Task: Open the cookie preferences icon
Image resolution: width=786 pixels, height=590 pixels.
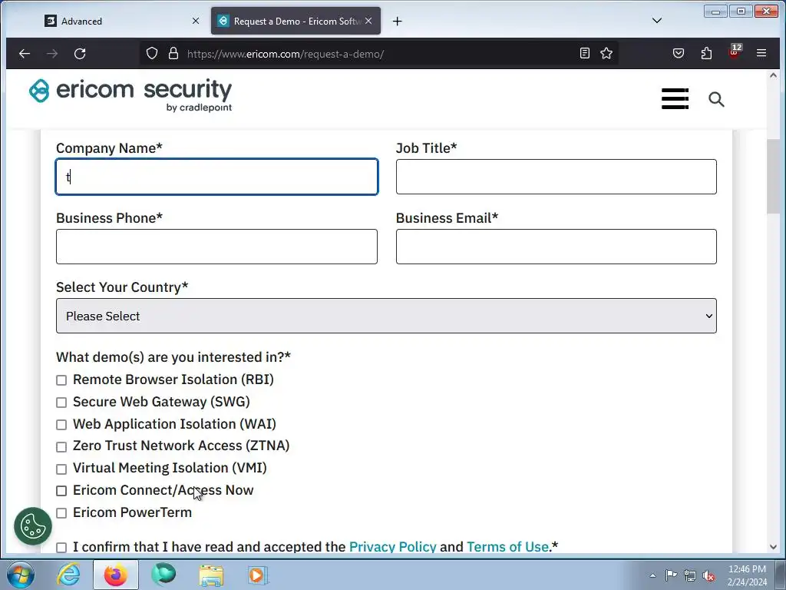Action: click(33, 526)
